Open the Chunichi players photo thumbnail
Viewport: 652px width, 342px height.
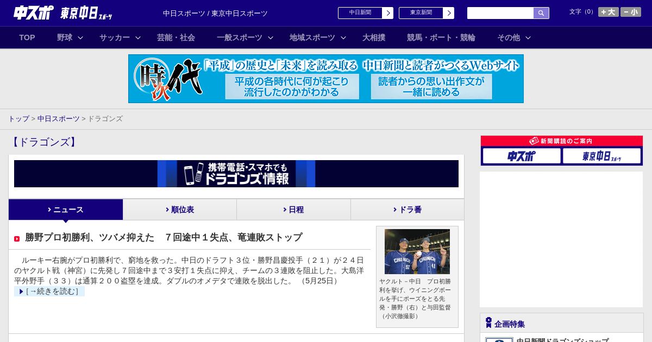[x=417, y=251]
